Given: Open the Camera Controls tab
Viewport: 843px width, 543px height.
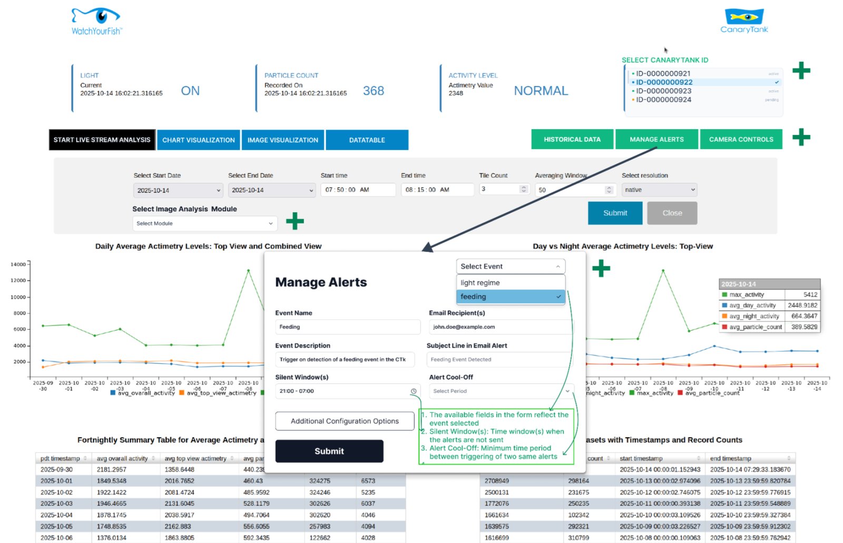Looking at the screenshot, I should [x=741, y=140].
